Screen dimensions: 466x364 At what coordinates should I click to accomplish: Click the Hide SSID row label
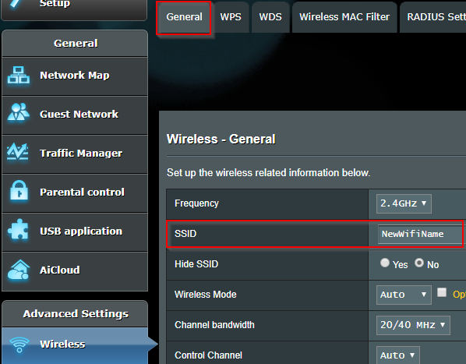(x=196, y=264)
